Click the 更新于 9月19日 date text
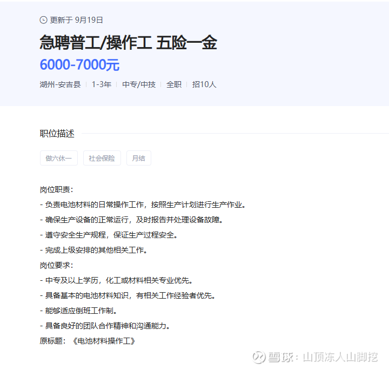Screen dimensions: 389x369 [76, 20]
